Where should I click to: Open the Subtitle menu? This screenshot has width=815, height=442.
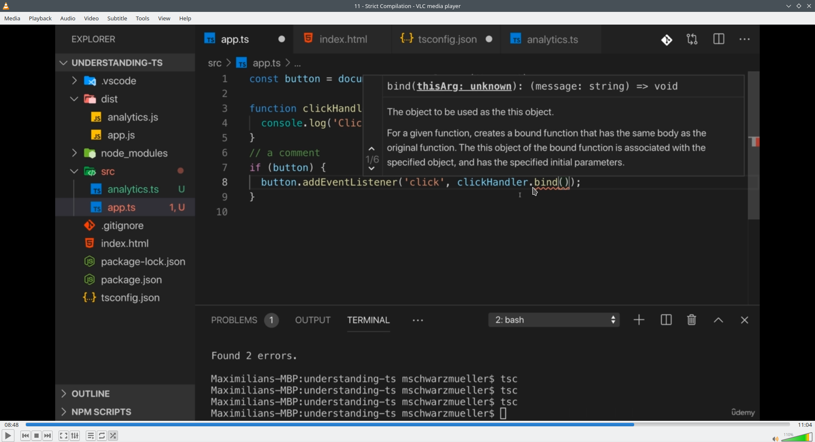tap(117, 19)
